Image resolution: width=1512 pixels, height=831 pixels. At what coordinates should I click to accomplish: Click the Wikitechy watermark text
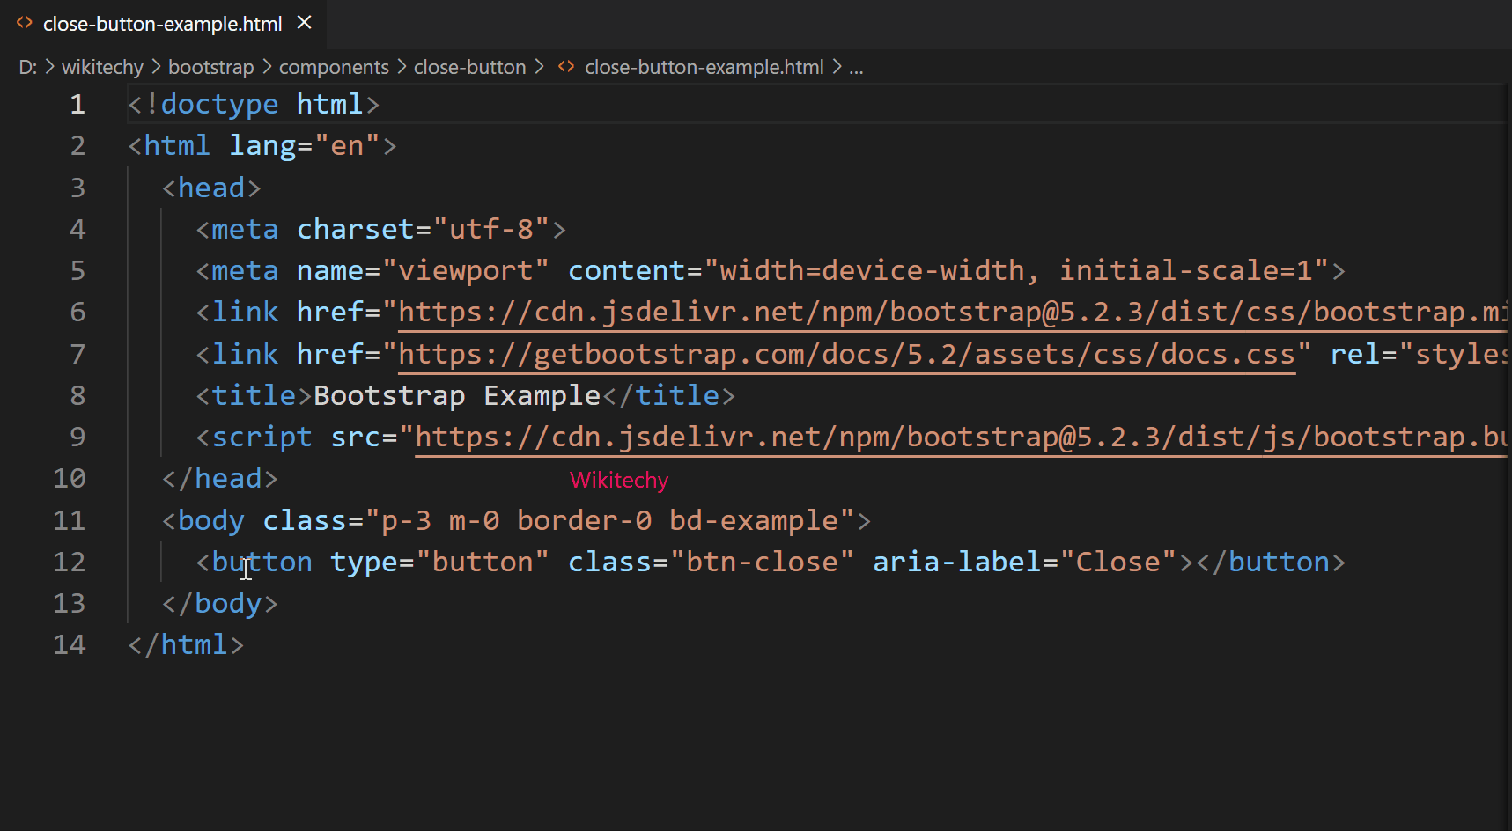pyautogui.click(x=619, y=480)
